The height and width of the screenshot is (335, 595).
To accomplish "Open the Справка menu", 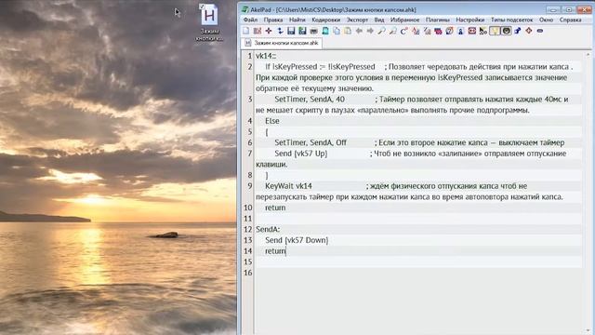I will [x=570, y=20].
